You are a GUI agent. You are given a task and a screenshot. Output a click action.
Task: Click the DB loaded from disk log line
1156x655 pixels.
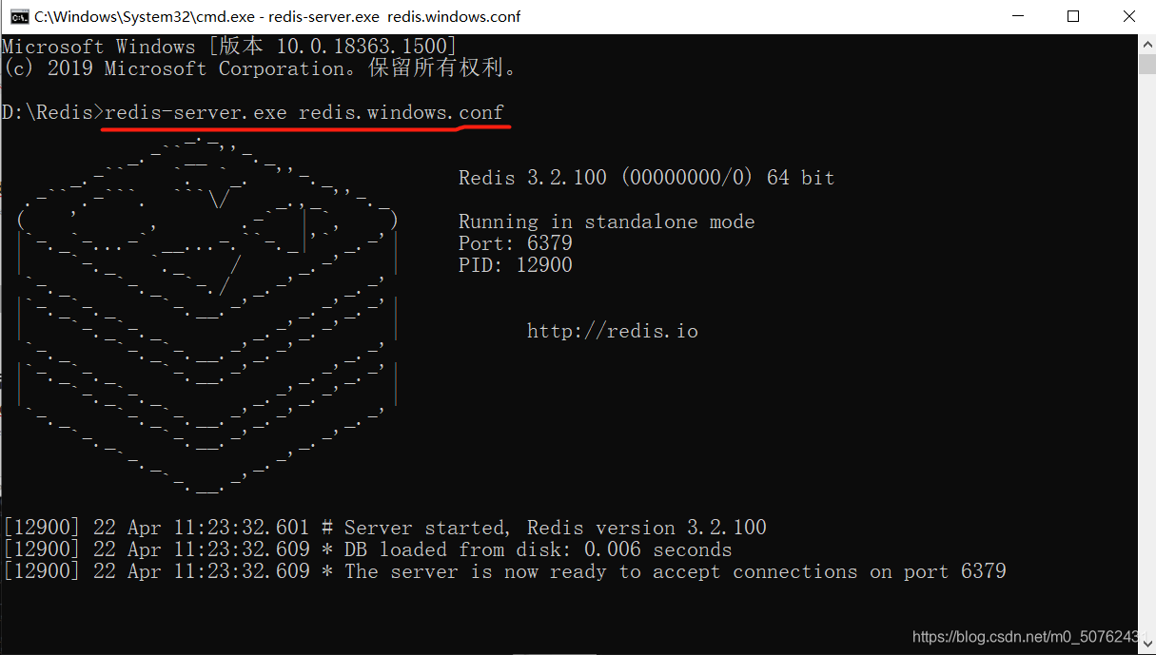367,549
